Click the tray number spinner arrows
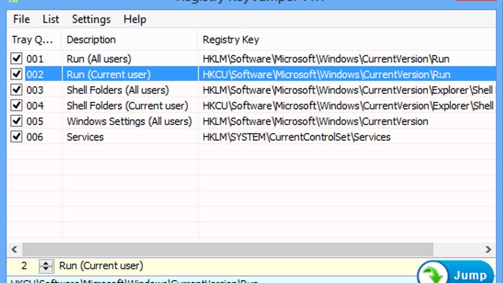 45,266
